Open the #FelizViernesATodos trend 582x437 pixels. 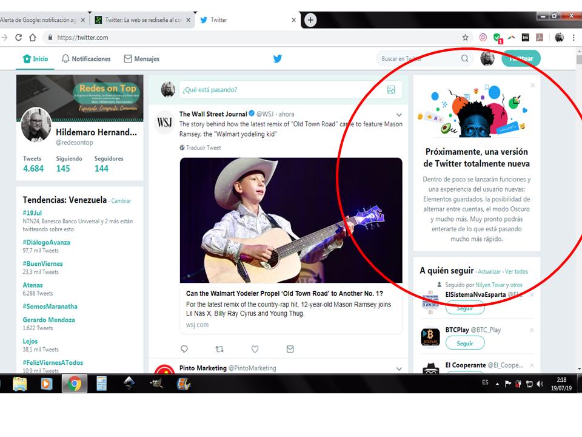coord(53,362)
